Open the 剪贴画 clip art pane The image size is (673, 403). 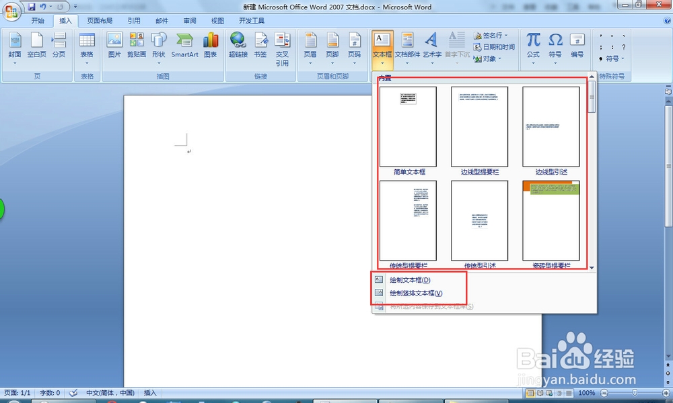(x=137, y=45)
